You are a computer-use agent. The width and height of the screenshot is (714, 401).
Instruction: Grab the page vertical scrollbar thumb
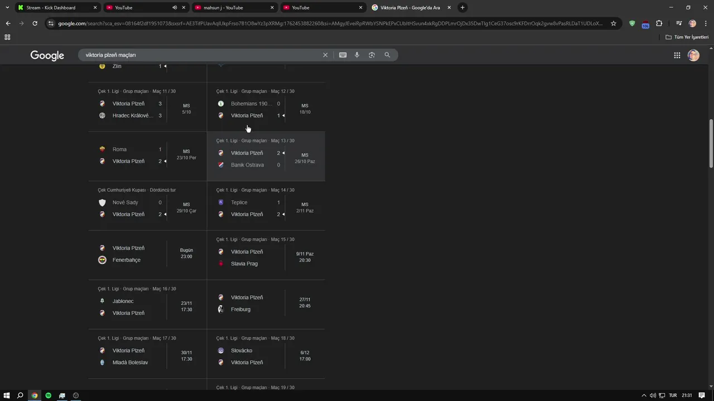711,143
